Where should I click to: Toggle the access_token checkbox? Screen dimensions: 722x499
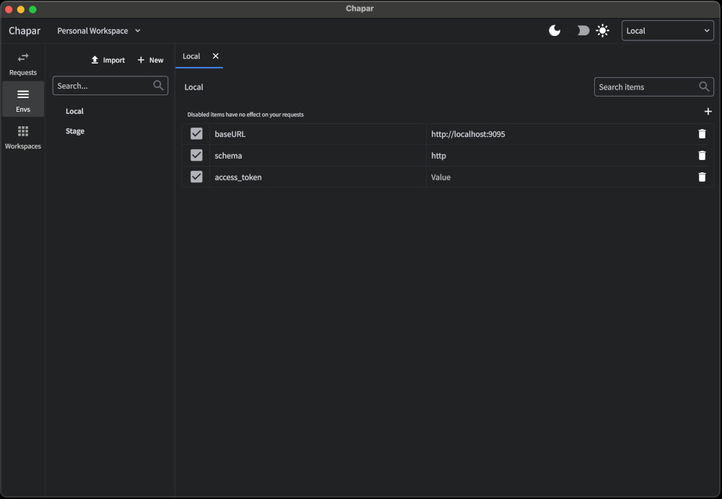pos(196,177)
